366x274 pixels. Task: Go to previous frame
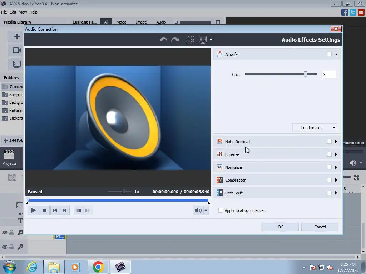55,210
